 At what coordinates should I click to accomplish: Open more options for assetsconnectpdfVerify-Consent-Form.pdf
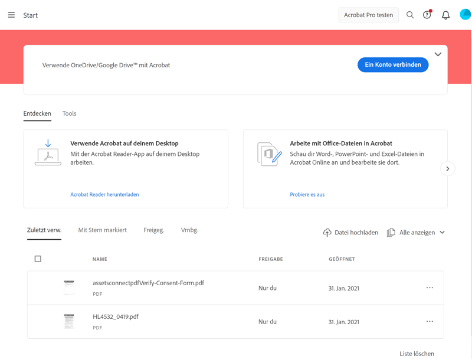[x=430, y=288]
